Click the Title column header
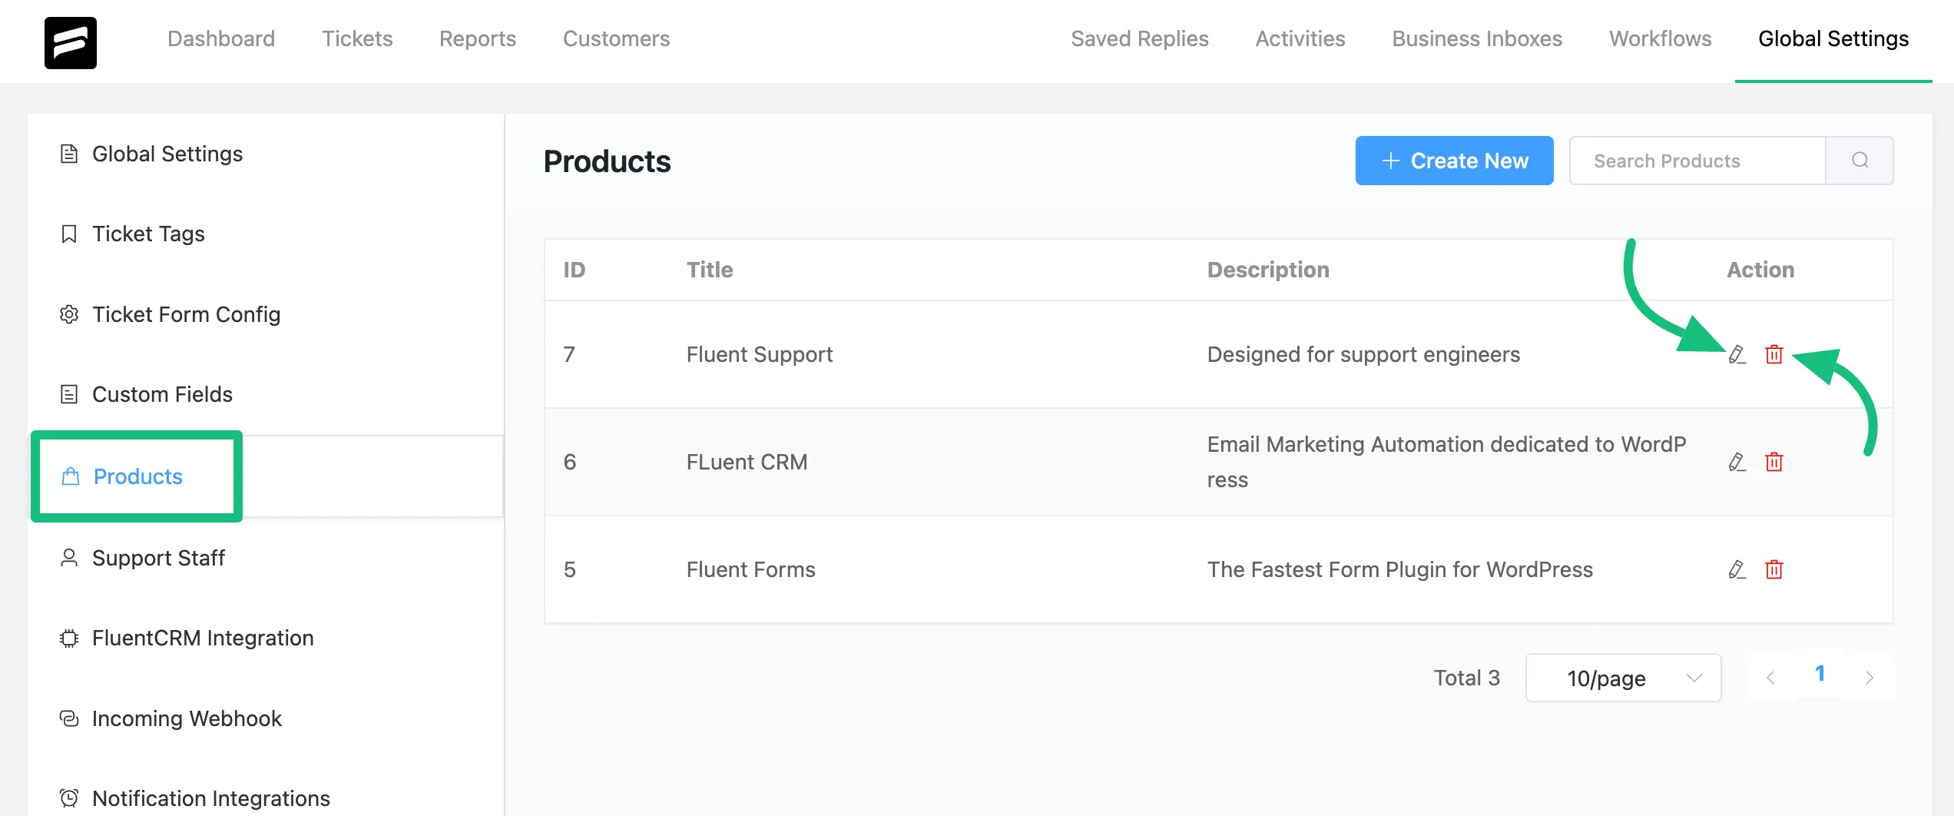The height and width of the screenshot is (816, 1954). point(710,270)
